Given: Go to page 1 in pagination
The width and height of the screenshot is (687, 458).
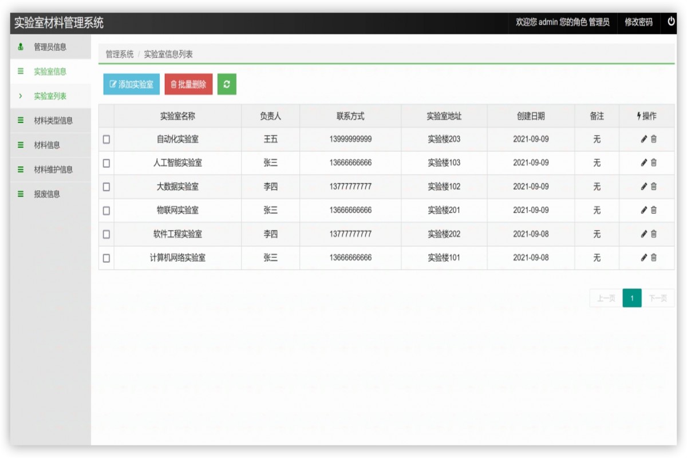Looking at the screenshot, I should coord(631,298).
